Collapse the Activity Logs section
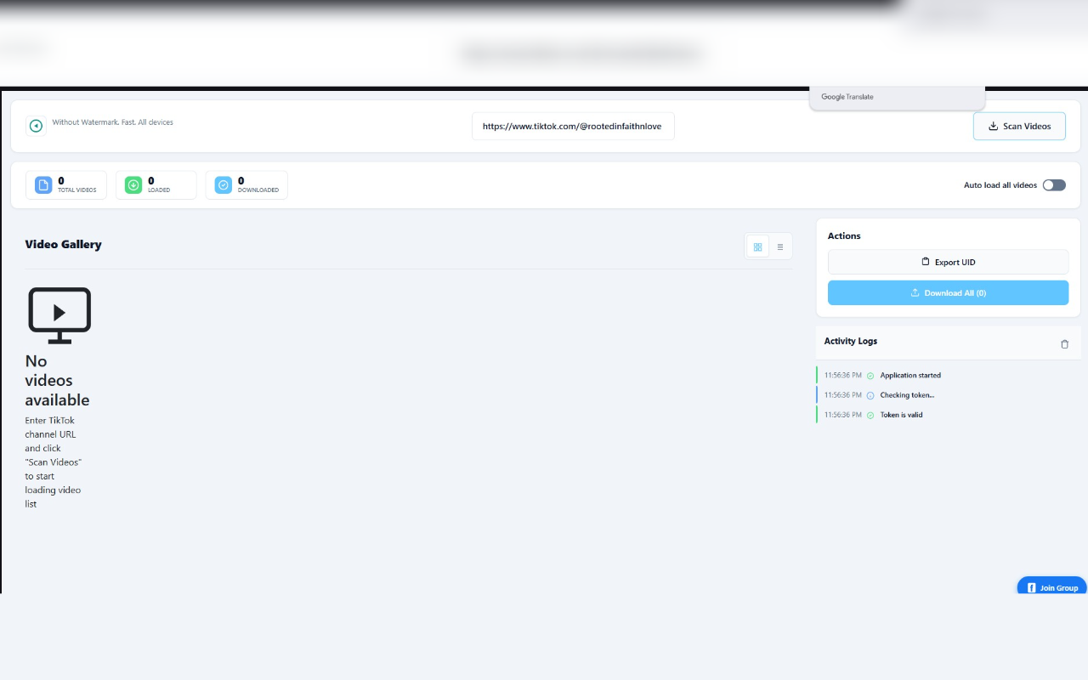The image size is (1088, 680). pos(850,341)
